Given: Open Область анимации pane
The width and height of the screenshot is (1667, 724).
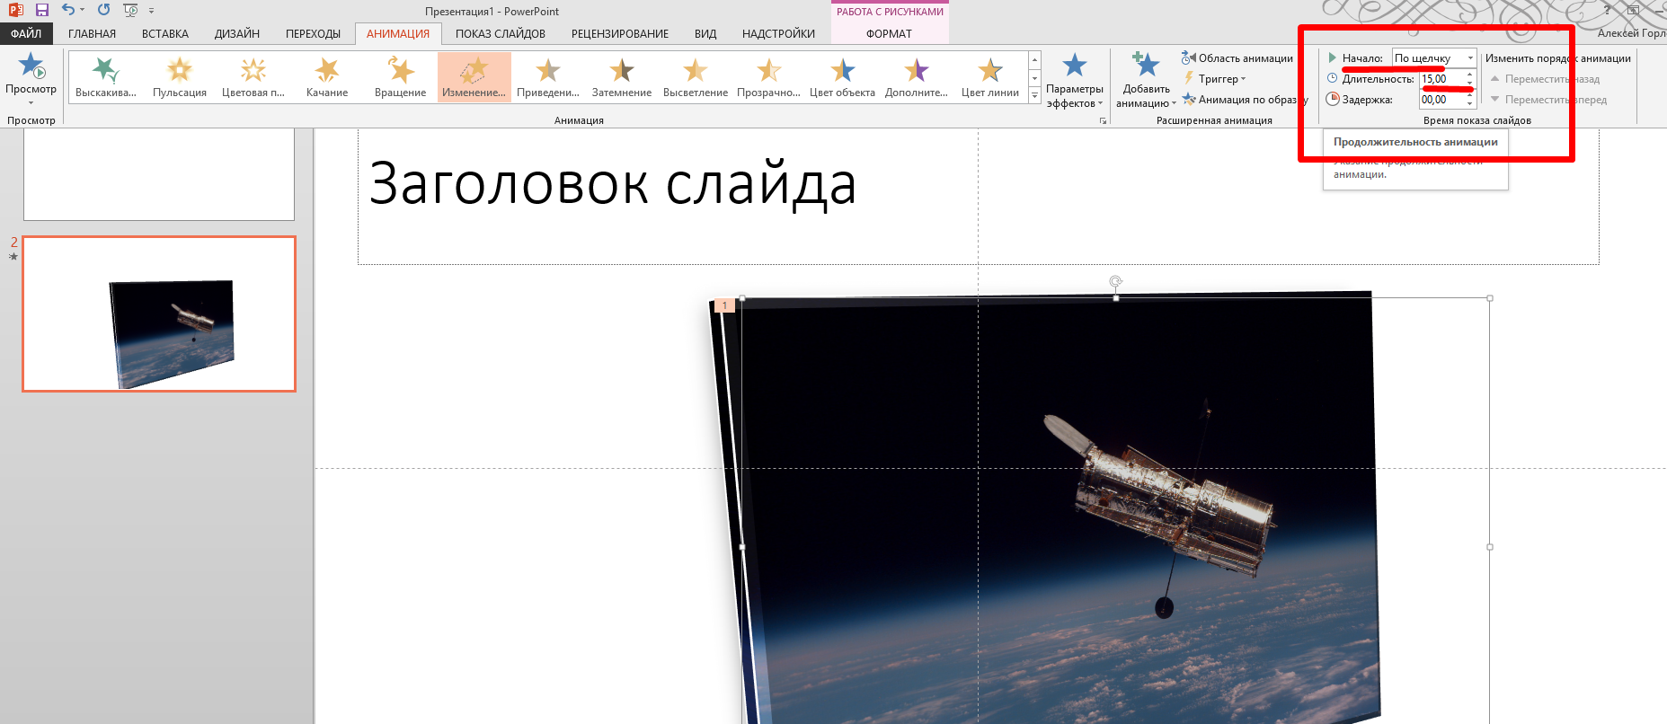Looking at the screenshot, I should (x=1237, y=58).
